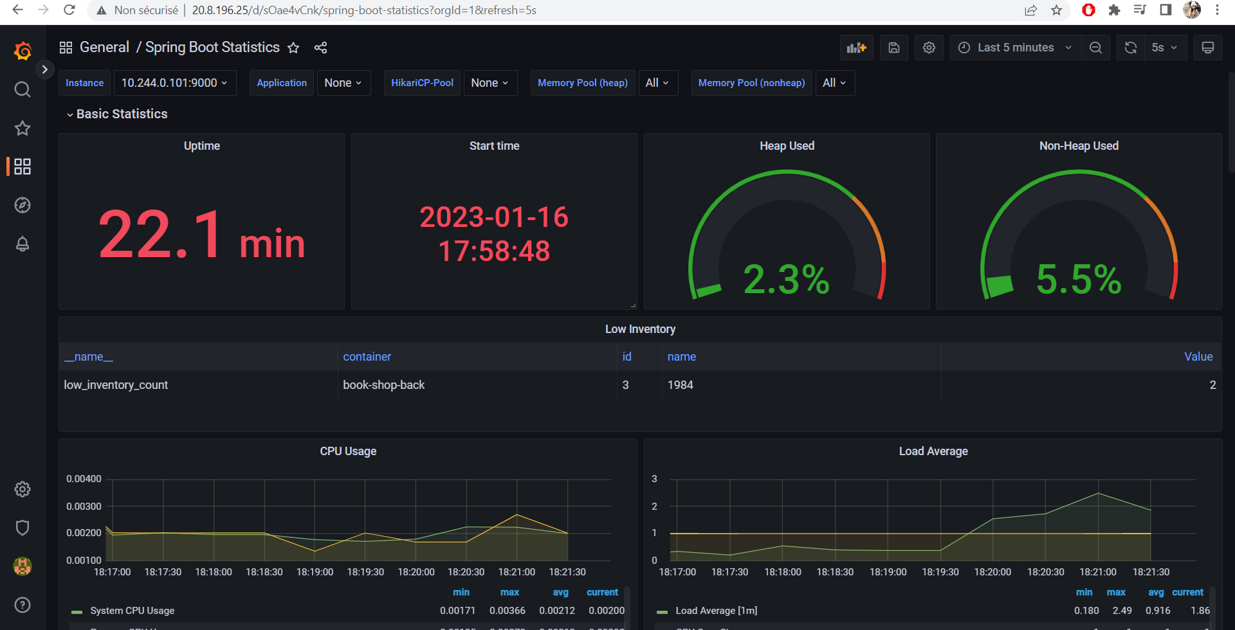This screenshot has width=1235, height=630.
Task: Share the page with the browser share icon
Action: [1030, 10]
